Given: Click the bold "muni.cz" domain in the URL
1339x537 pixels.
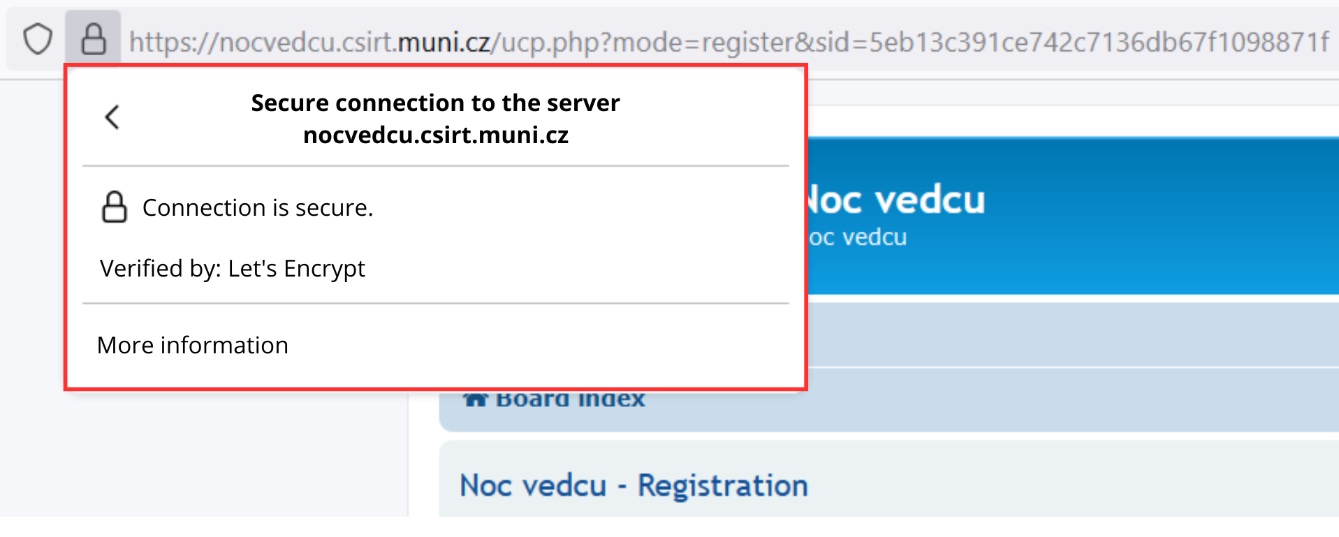Looking at the screenshot, I should 444,43.
